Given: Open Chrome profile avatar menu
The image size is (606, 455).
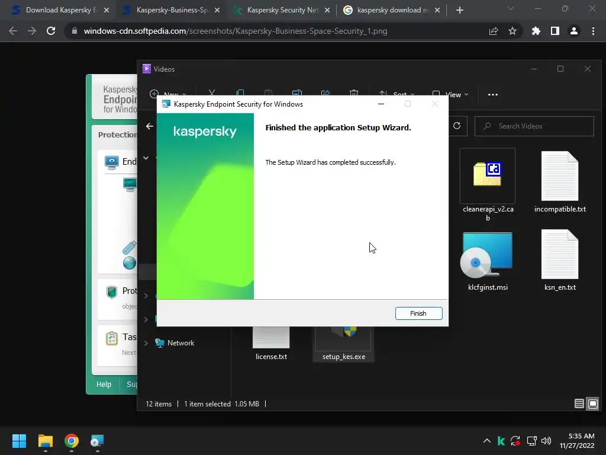Looking at the screenshot, I should [x=574, y=31].
